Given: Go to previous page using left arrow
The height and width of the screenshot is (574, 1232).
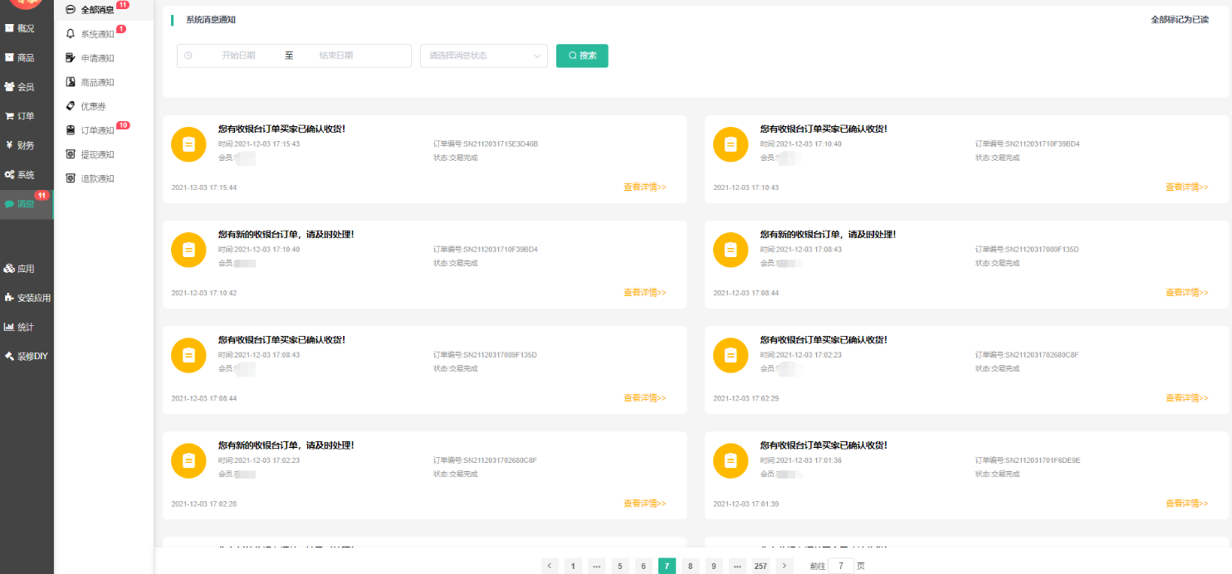Looking at the screenshot, I should (550, 566).
